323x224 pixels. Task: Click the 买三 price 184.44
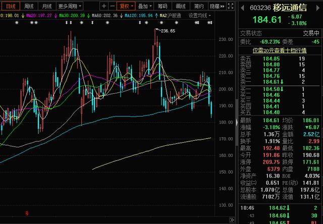pos(272,101)
